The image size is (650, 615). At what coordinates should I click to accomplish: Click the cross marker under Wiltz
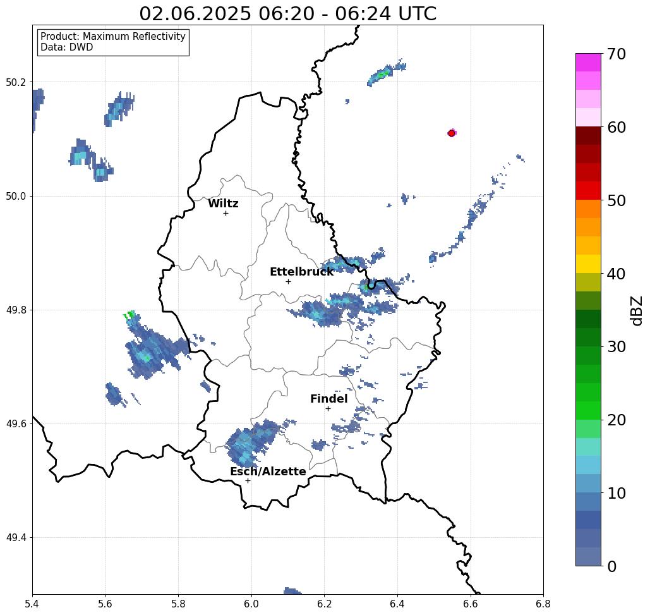pyautogui.click(x=226, y=213)
